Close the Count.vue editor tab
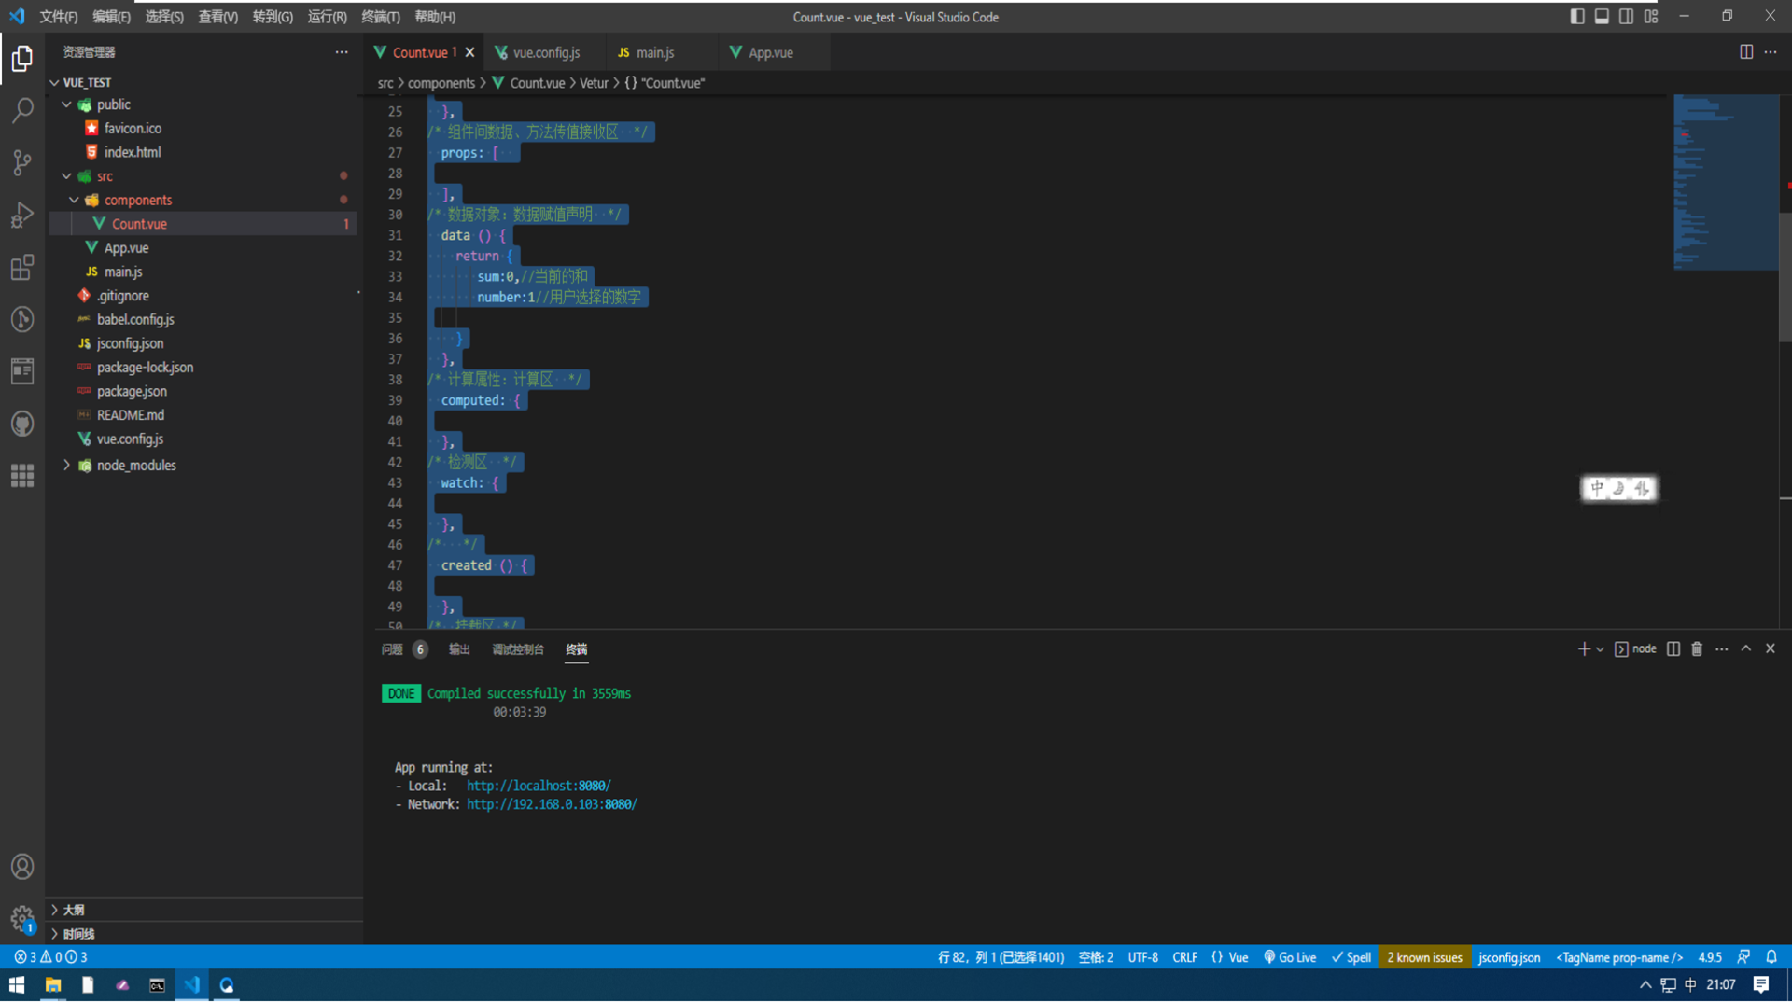This screenshot has width=1792, height=1003. [x=470, y=52]
